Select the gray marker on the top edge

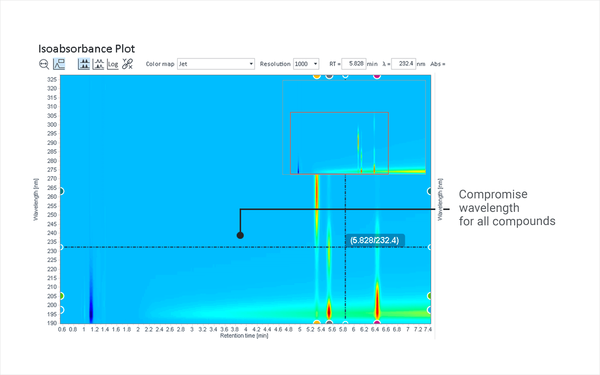[329, 76]
